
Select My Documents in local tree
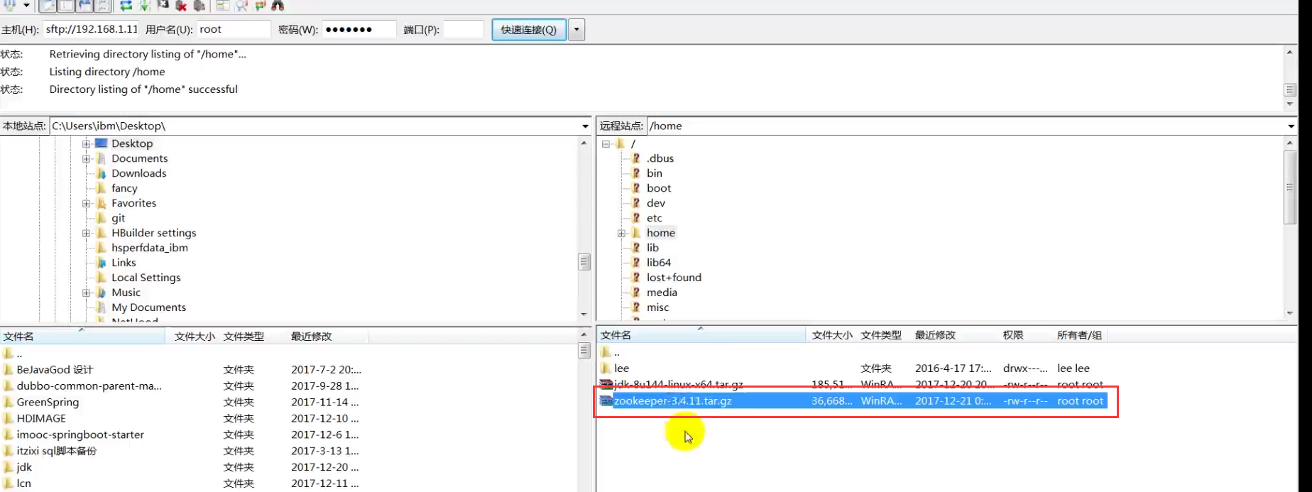[148, 307]
